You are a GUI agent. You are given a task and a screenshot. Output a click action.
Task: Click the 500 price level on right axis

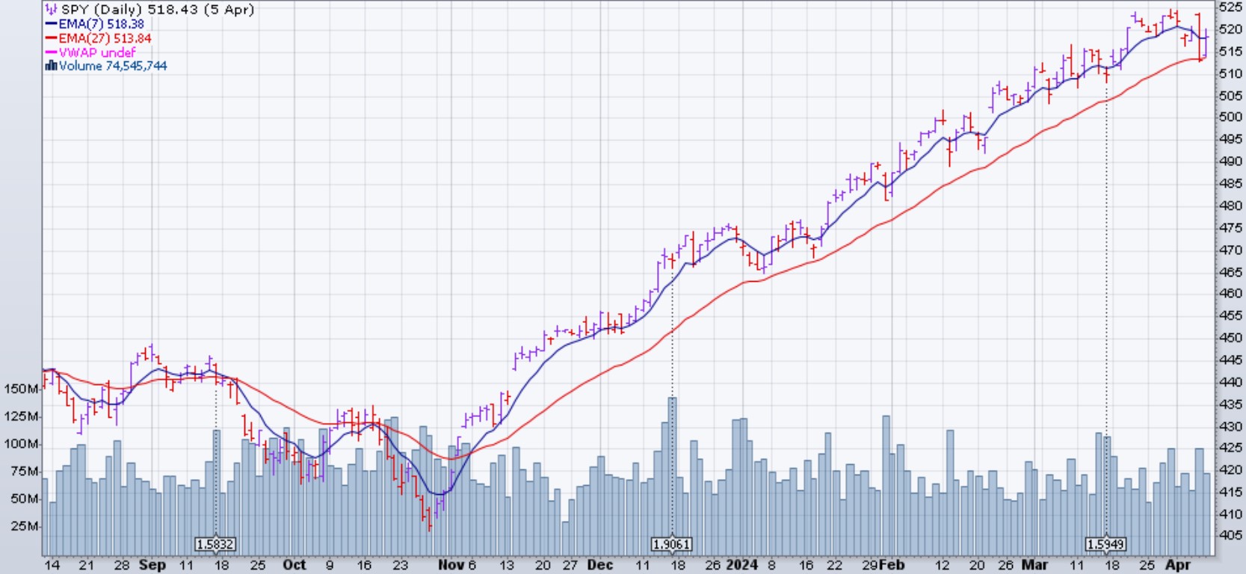click(1230, 117)
